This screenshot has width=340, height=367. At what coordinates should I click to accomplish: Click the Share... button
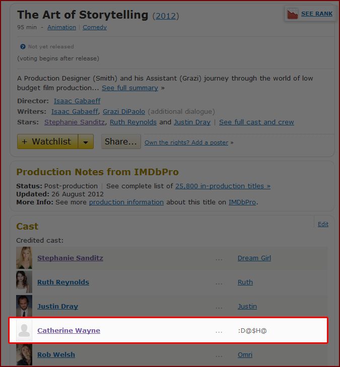coord(121,141)
